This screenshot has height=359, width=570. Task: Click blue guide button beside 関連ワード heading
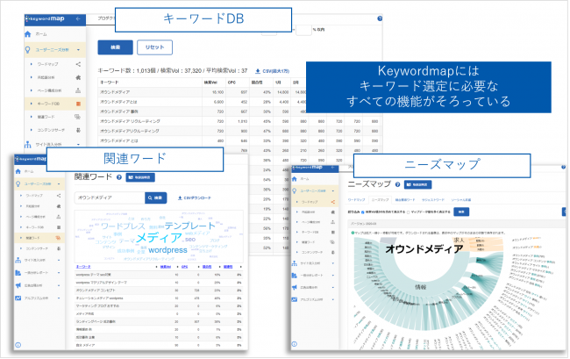tap(140, 177)
